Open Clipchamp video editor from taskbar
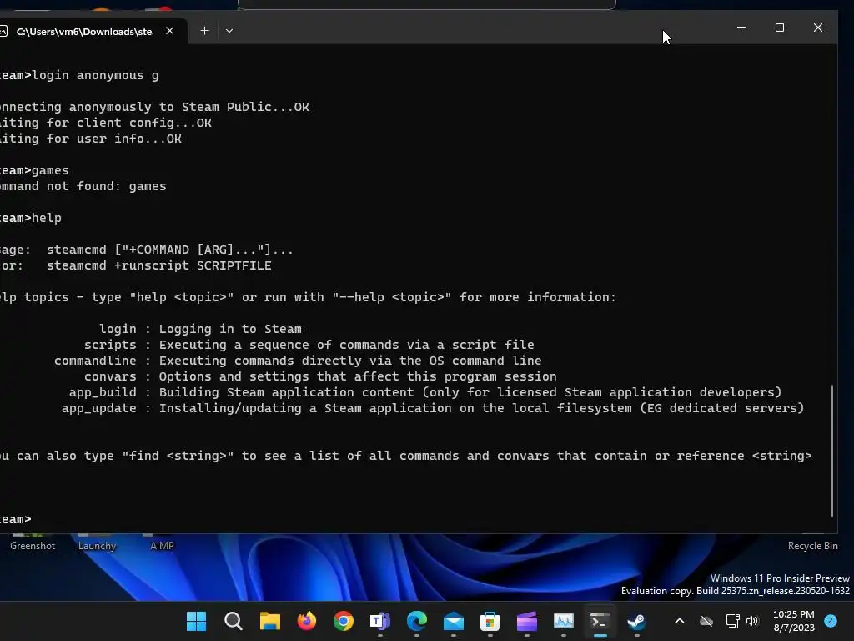Screen dimensions: 854x641 (527, 621)
